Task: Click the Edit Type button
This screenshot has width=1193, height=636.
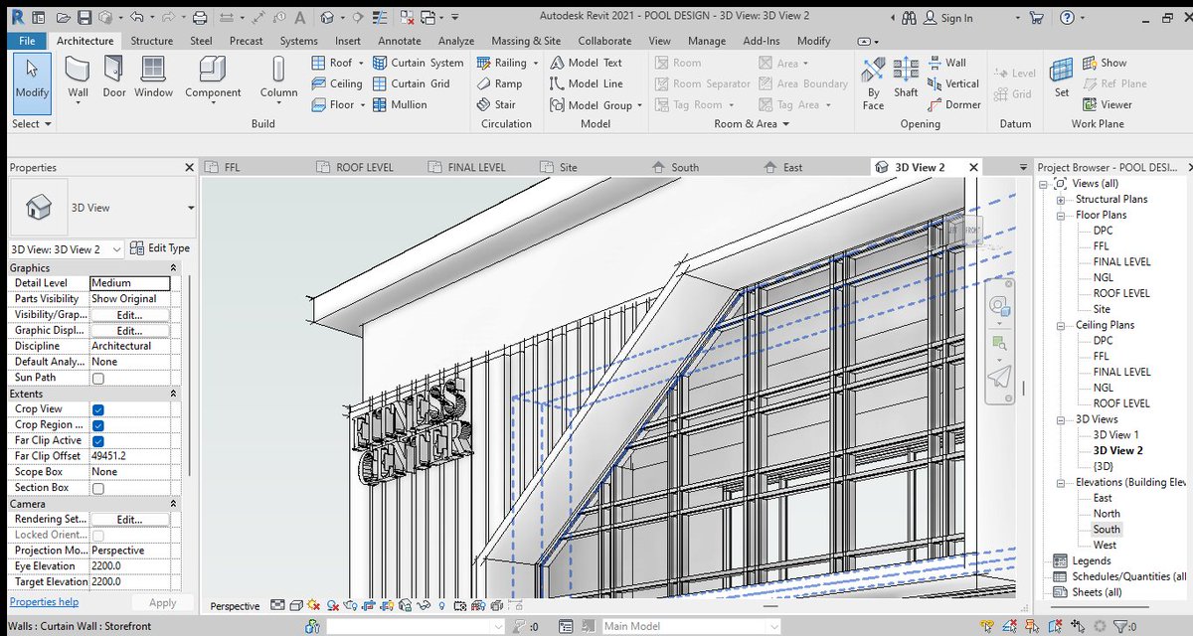Action: pos(160,248)
